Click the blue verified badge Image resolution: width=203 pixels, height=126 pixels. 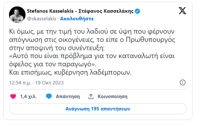pyautogui.click(x=137, y=11)
